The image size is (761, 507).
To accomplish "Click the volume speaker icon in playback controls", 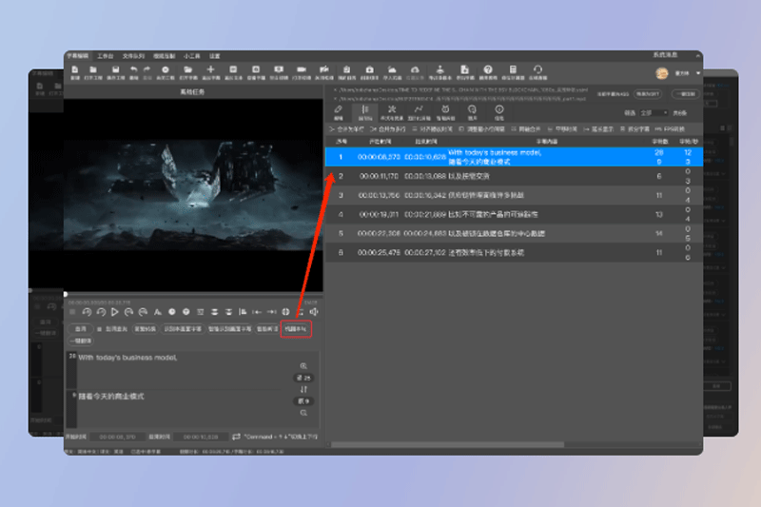I will [314, 312].
